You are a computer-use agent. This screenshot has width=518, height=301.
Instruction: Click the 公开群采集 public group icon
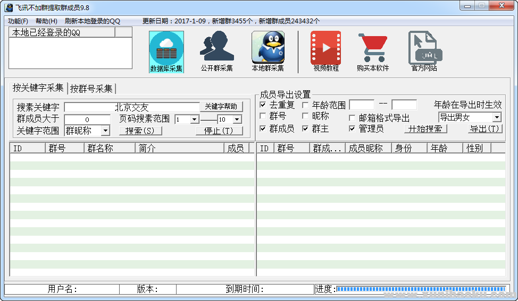[x=216, y=48]
